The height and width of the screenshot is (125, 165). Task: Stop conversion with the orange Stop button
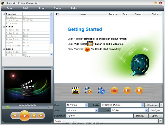[139, 90]
